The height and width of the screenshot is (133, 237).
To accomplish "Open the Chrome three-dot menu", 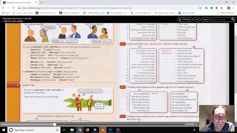I will (x=234, y=8).
